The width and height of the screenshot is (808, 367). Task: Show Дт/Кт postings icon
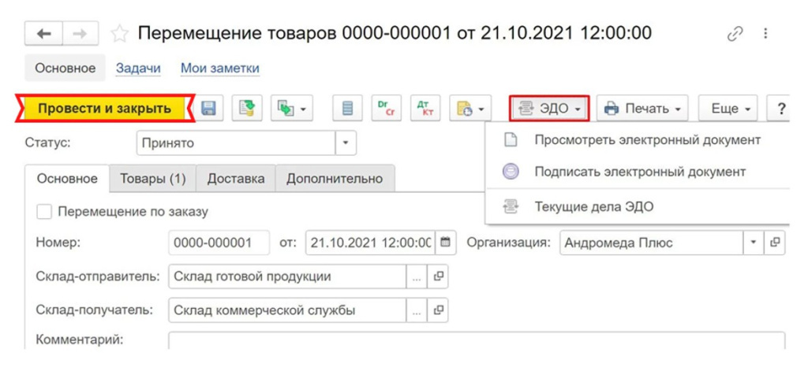(x=425, y=109)
